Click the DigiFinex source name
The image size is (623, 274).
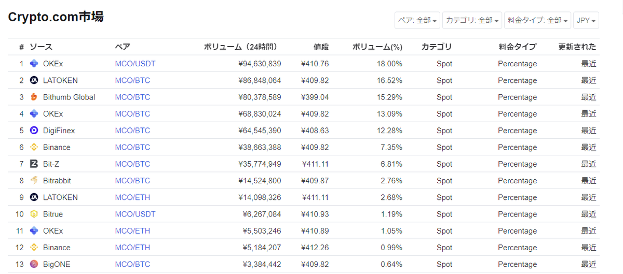[59, 131]
